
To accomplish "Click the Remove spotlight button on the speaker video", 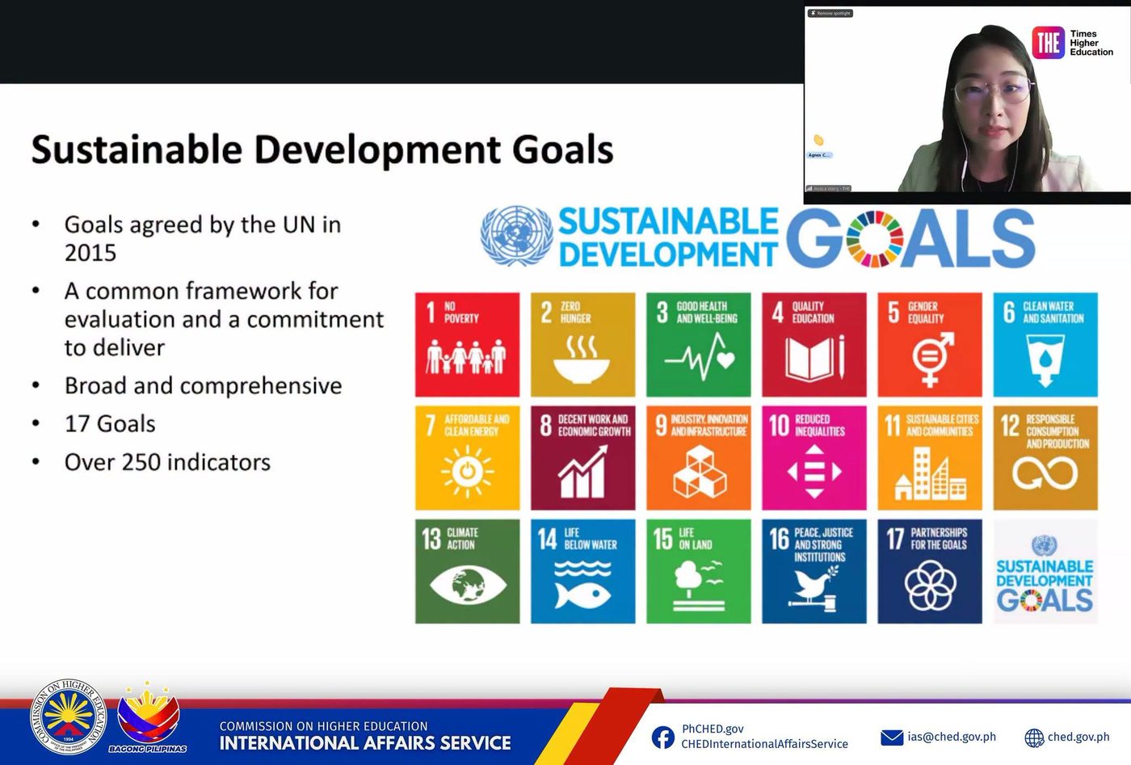I will coord(830,14).
